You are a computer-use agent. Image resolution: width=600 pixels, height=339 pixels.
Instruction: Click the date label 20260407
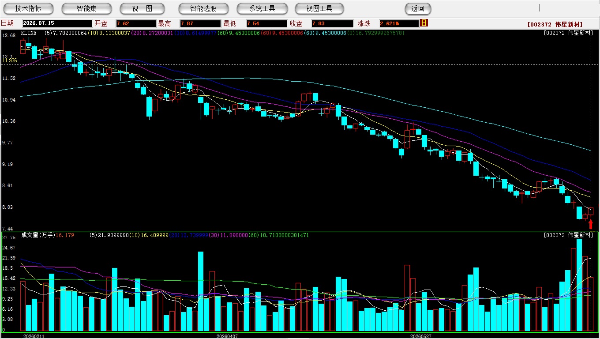[x=227, y=336]
